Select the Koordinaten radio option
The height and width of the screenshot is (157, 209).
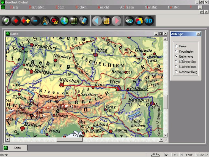coord(176,52)
